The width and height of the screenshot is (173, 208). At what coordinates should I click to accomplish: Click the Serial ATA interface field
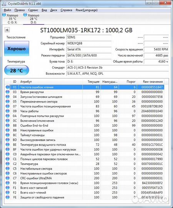pyautogui.click(x=89, y=49)
